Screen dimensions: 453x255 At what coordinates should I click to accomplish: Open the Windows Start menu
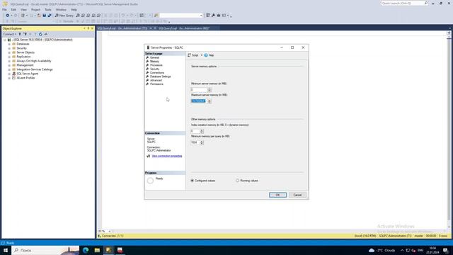(6, 250)
